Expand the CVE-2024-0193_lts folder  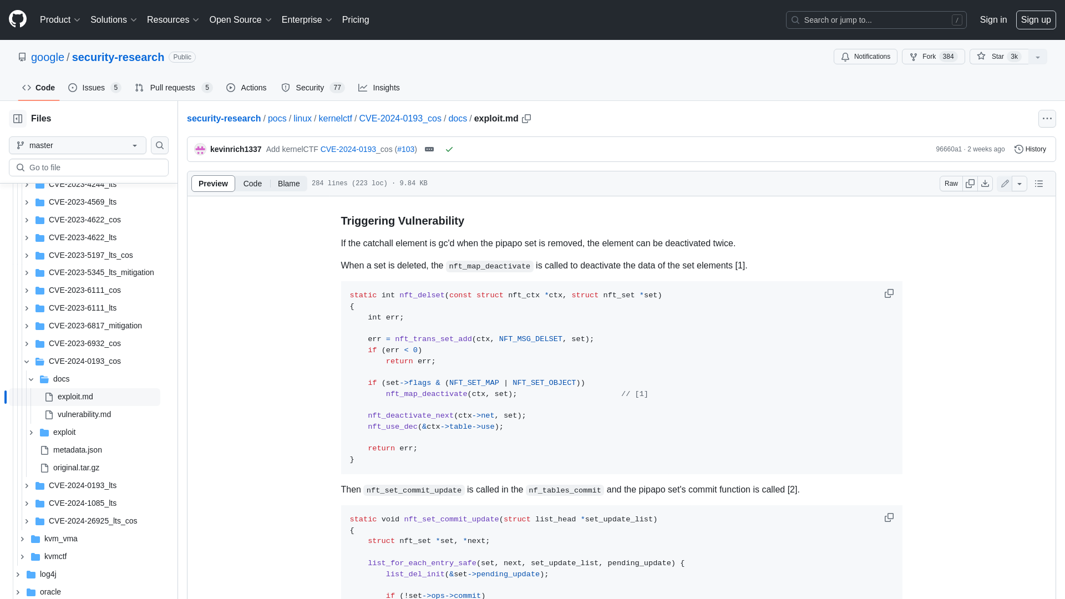pyautogui.click(x=27, y=486)
